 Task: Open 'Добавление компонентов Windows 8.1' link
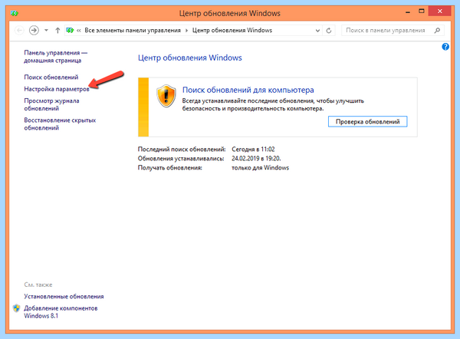pos(61,312)
